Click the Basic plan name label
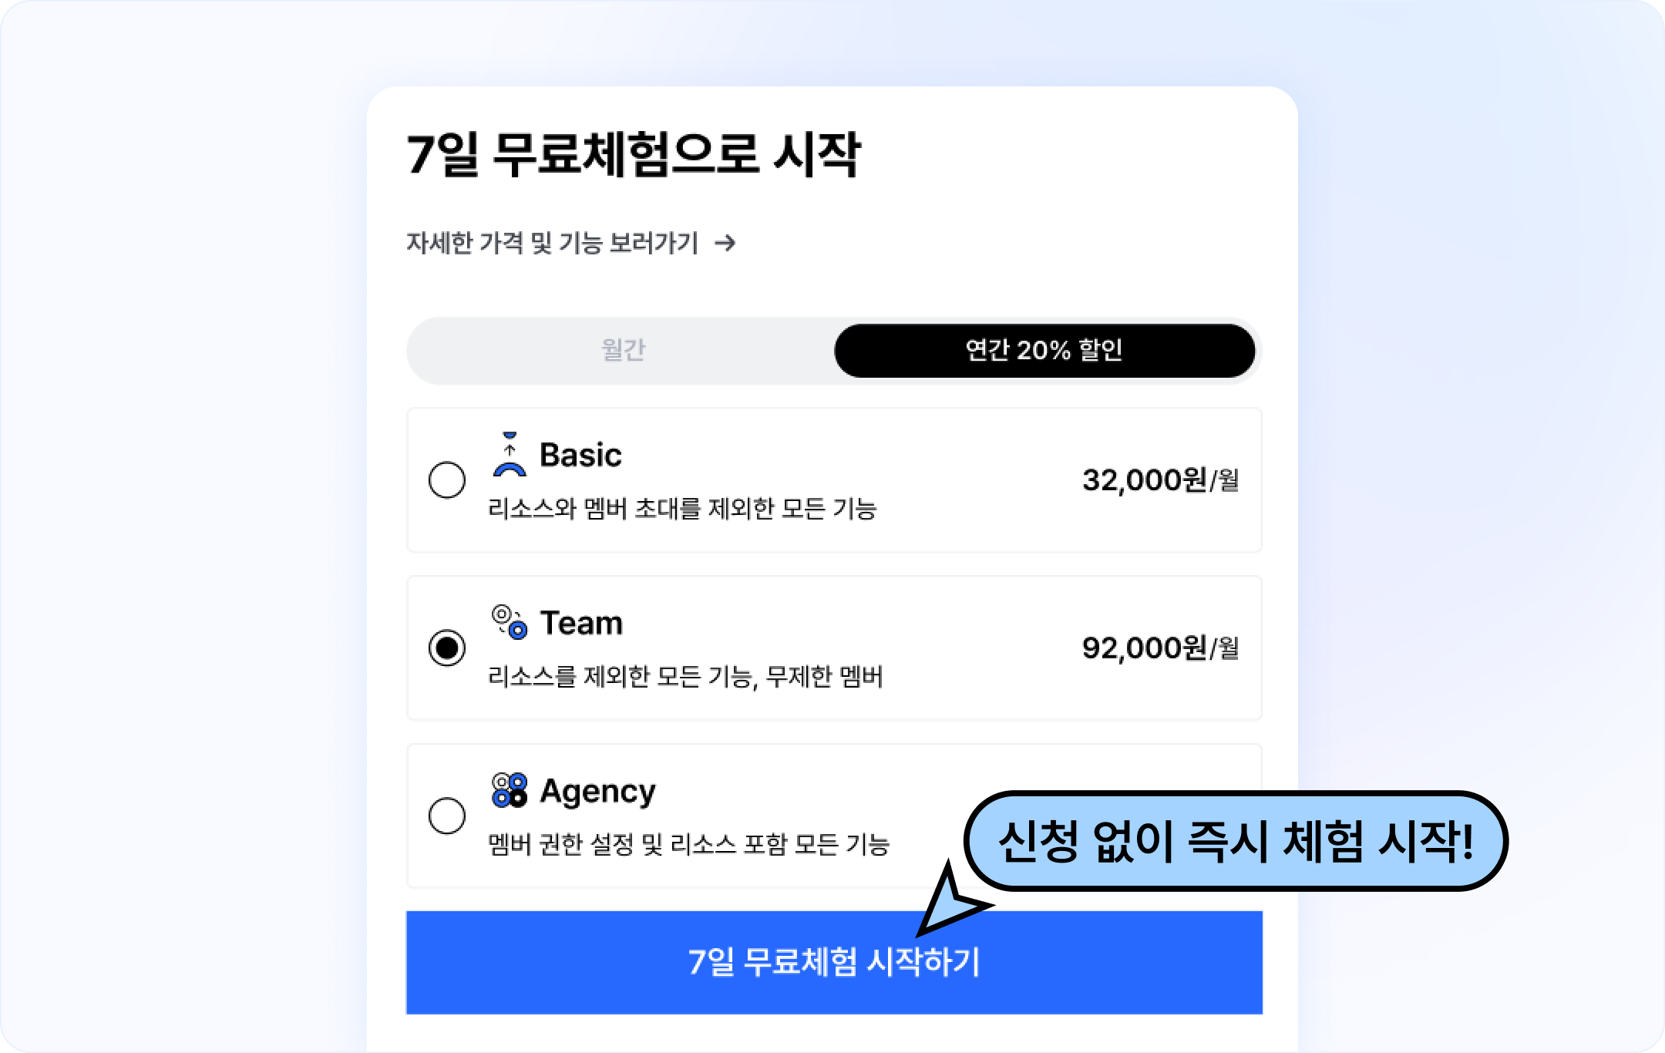The image size is (1665, 1053). point(580,455)
